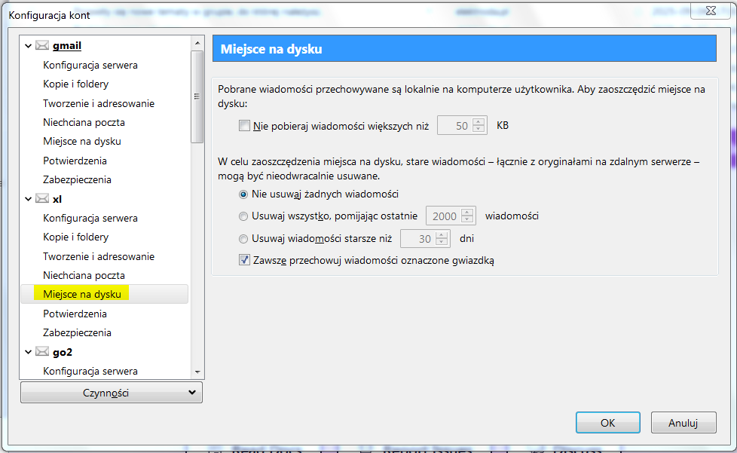Open xl Zabezpieczenia
Image resolution: width=737 pixels, height=453 pixels.
[77, 332]
